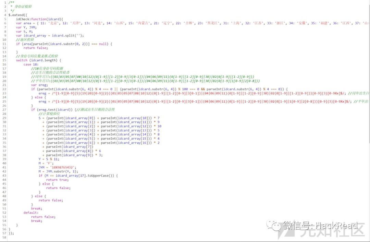Click line number 58 at the bottom
Screen dimensions: 370x242
coord(4,237)
